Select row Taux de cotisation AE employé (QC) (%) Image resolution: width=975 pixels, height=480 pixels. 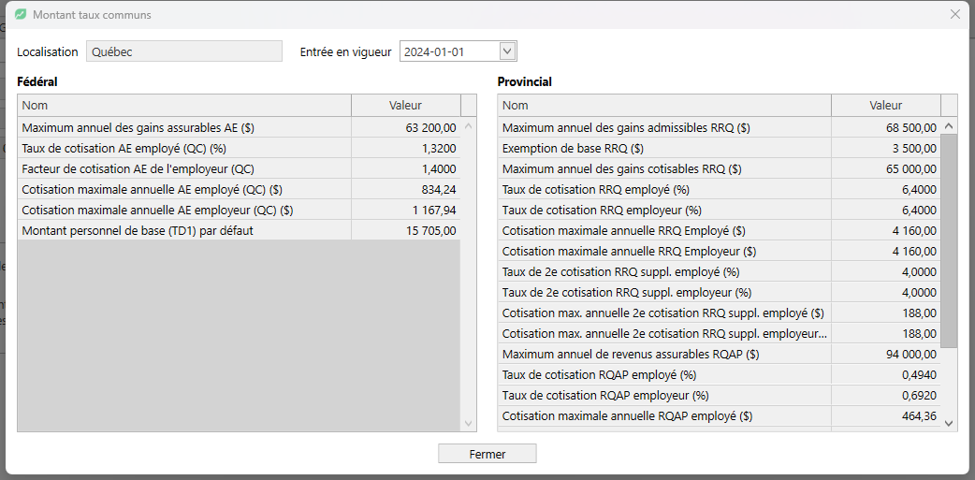239,148
